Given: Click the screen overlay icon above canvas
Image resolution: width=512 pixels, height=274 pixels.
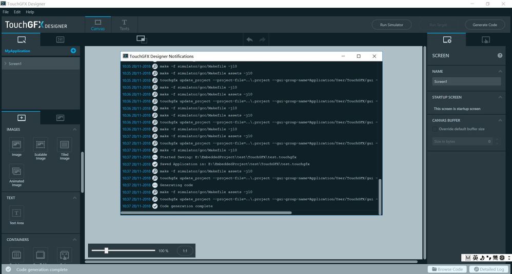Looking at the screenshot, I should 142,39.
